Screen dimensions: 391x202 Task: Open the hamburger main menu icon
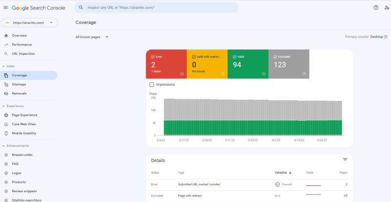coord(5,8)
